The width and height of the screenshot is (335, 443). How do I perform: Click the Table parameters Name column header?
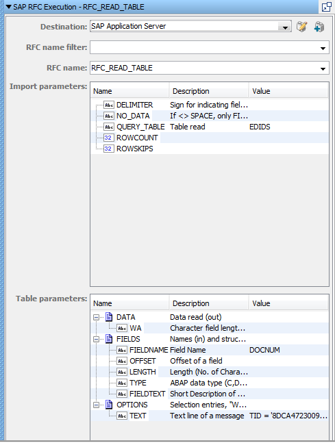pyautogui.click(x=130, y=303)
